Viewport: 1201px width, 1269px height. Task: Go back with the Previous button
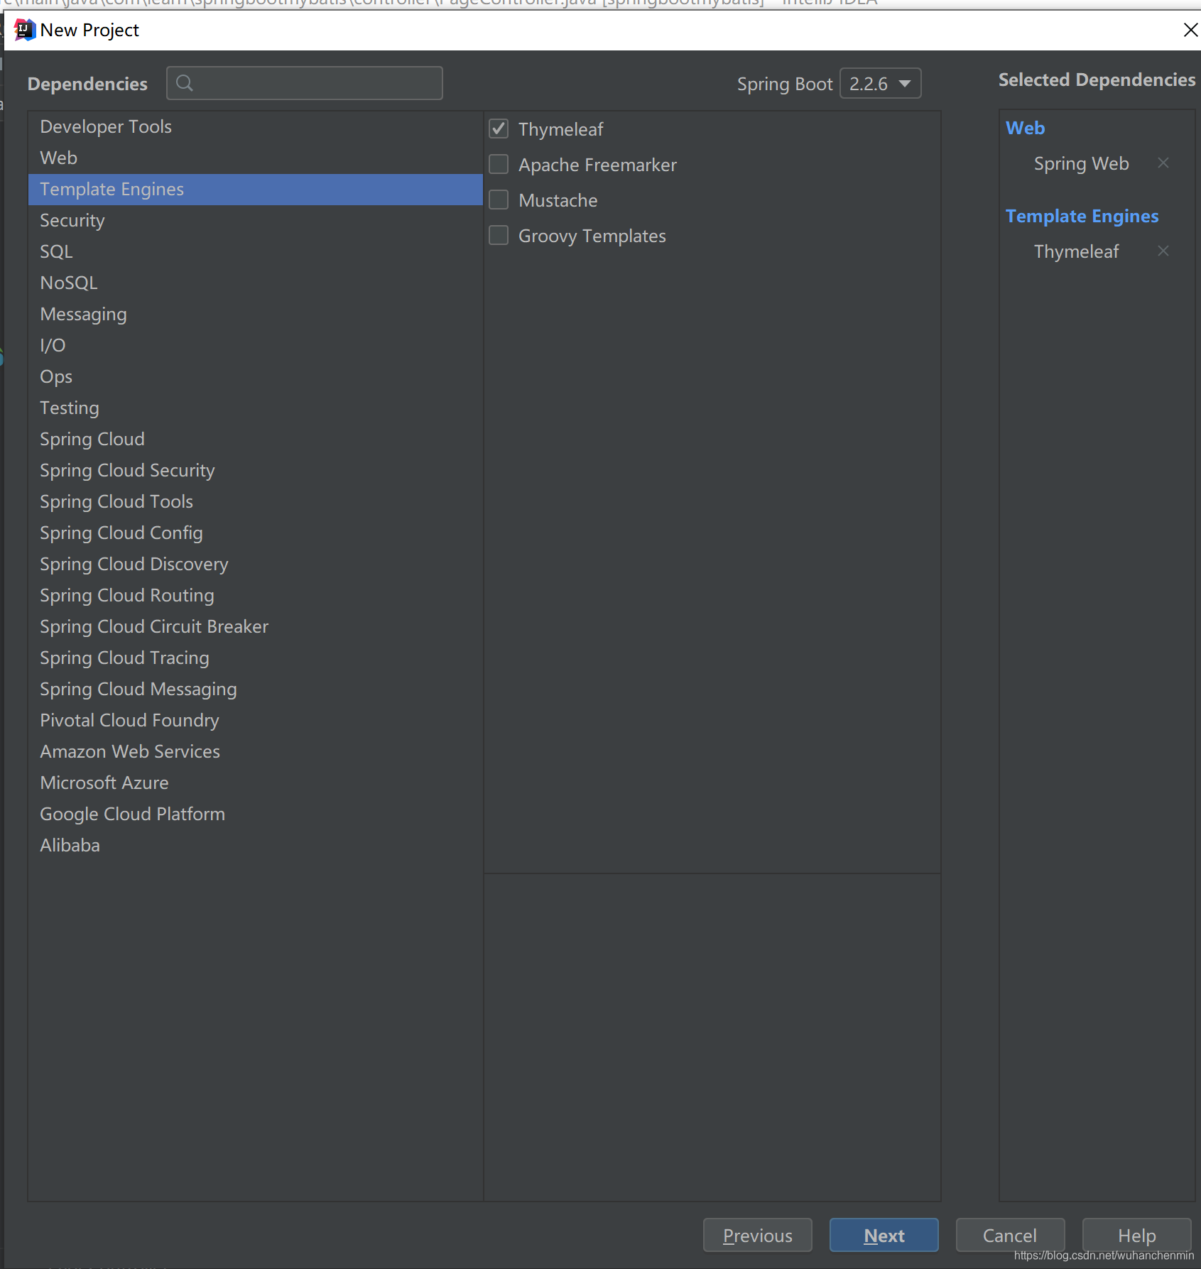(x=758, y=1236)
